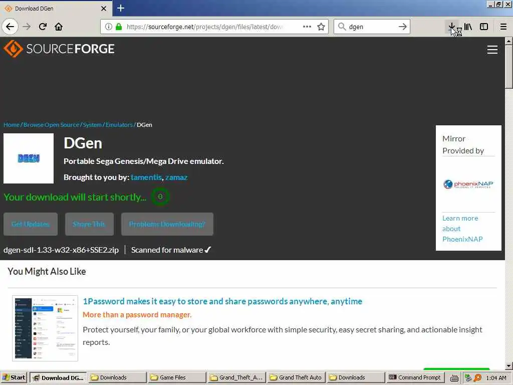Open the 1Password headline link
513x385 pixels.
click(222, 301)
